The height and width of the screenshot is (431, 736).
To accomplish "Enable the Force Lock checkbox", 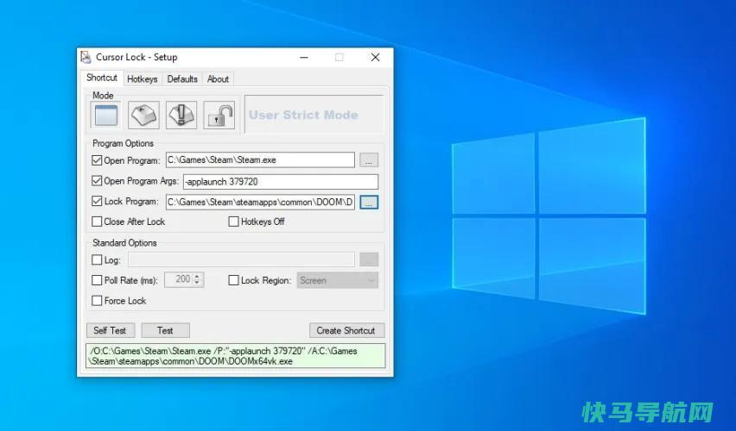I will (x=97, y=300).
